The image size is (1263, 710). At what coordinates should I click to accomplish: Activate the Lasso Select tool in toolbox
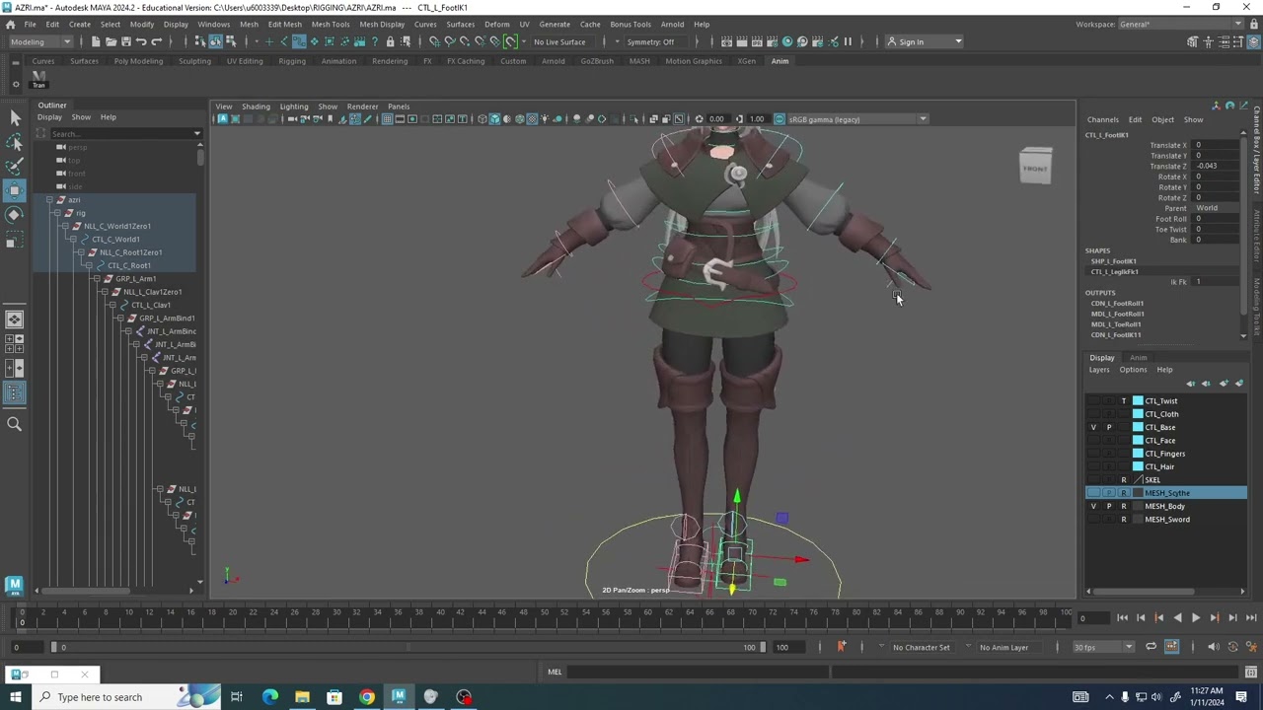pos(15,143)
